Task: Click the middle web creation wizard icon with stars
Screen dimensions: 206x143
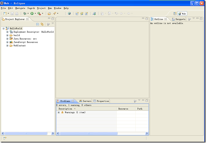Action: pyautogui.click(x=82, y=13)
